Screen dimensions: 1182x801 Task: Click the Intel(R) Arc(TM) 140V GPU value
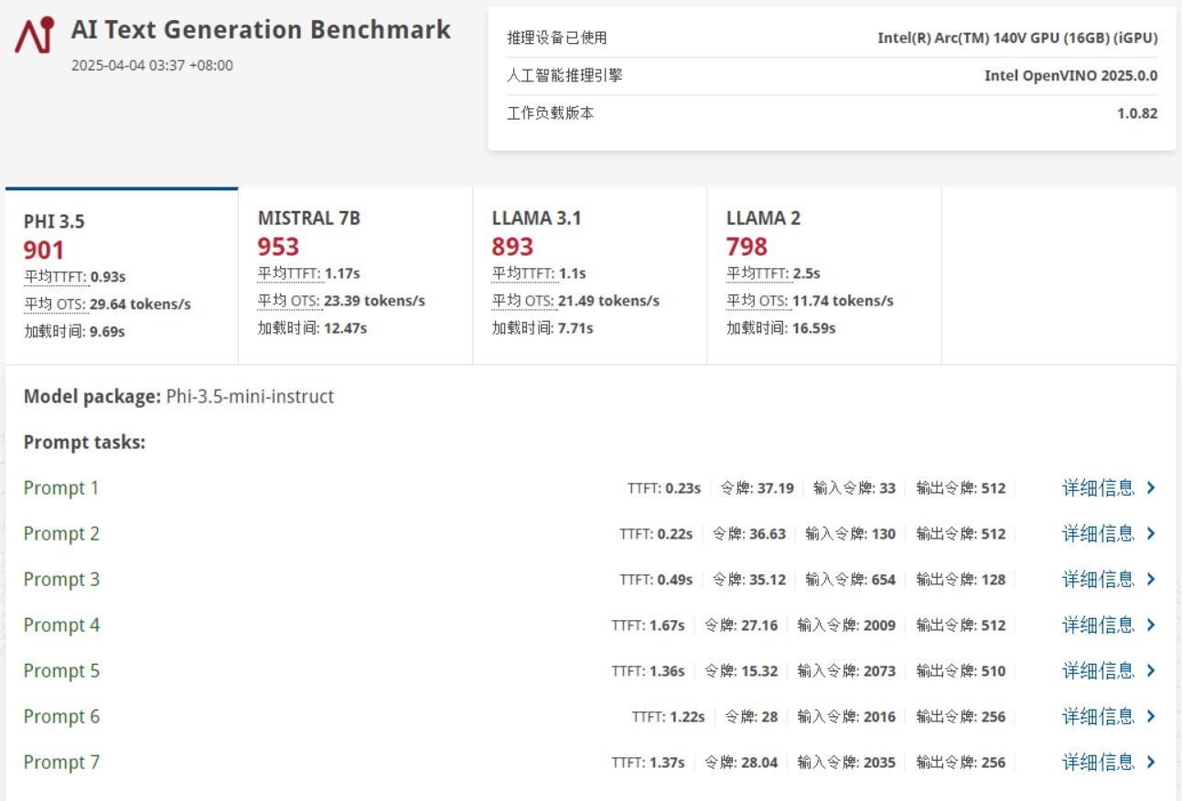click(1017, 38)
